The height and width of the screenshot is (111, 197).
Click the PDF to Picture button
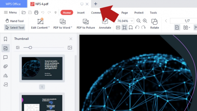86,24
